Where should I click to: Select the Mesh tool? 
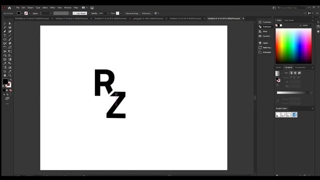pyautogui.click(x=5, y=59)
